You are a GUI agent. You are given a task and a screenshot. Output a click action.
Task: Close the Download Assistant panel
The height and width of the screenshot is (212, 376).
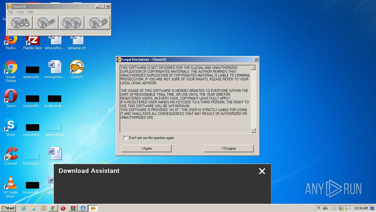pyautogui.click(x=262, y=171)
